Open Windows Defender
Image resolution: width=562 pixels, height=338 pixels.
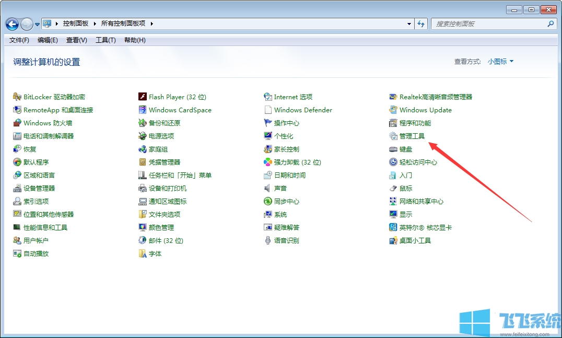(x=302, y=110)
